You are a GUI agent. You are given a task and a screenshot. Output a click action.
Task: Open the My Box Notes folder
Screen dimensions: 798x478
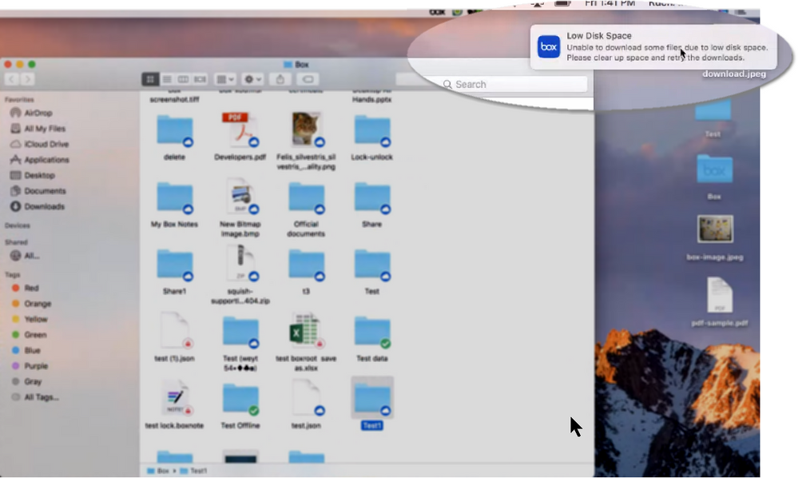(175, 198)
